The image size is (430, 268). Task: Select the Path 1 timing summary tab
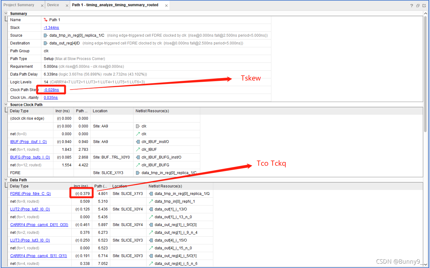tap(115, 5)
